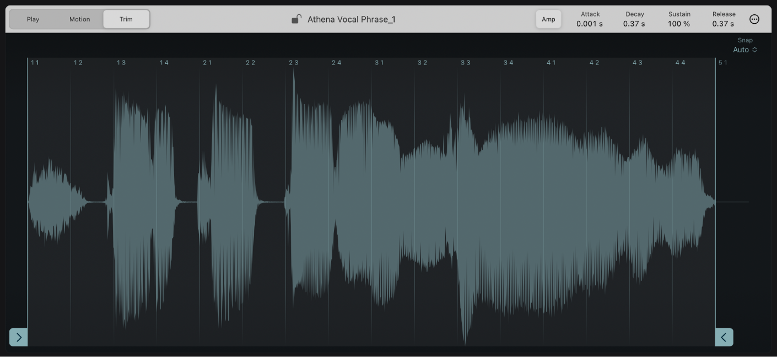Click the Sustain value showing 100 %
This screenshot has height=358, width=777.
[679, 23]
